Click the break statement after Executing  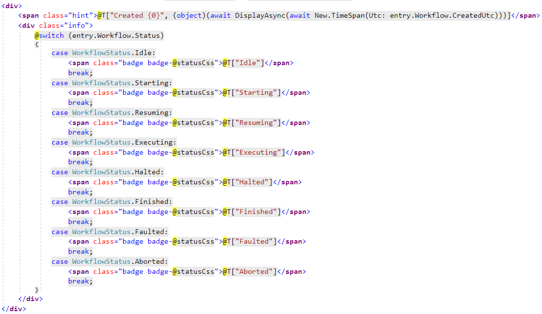(x=81, y=162)
